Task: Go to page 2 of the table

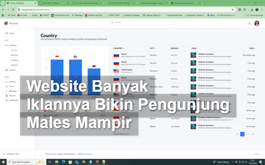Action: pyautogui.click(x=247, y=134)
